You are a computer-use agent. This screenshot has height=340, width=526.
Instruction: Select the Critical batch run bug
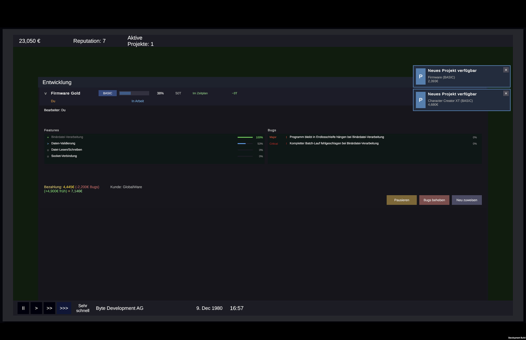[x=334, y=144]
